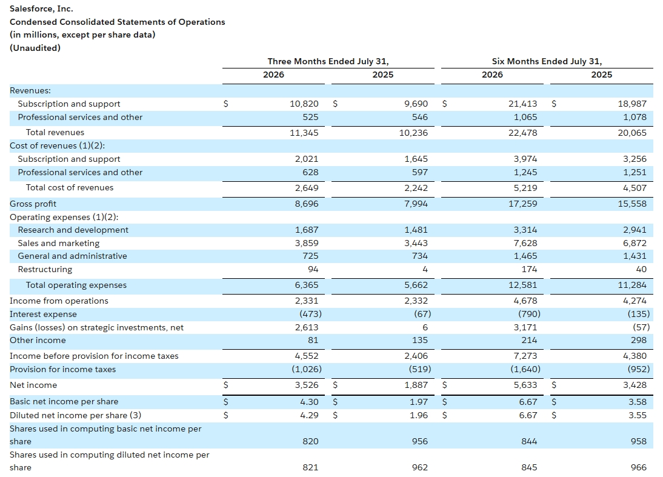Viewport: 663px width, 477px height.
Task: Click the '(Unaudited)' label
Action: 35,48
